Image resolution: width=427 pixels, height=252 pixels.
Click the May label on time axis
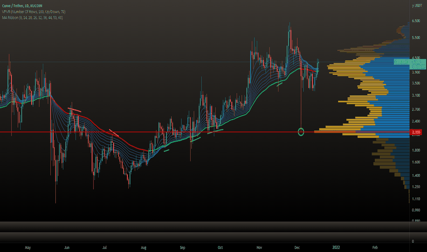28,247
